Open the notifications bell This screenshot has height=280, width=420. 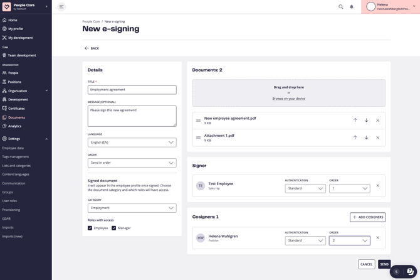[351, 7]
